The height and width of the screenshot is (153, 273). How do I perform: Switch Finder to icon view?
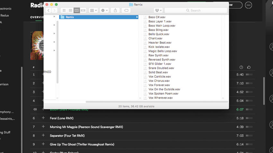(x=64, y=11)
